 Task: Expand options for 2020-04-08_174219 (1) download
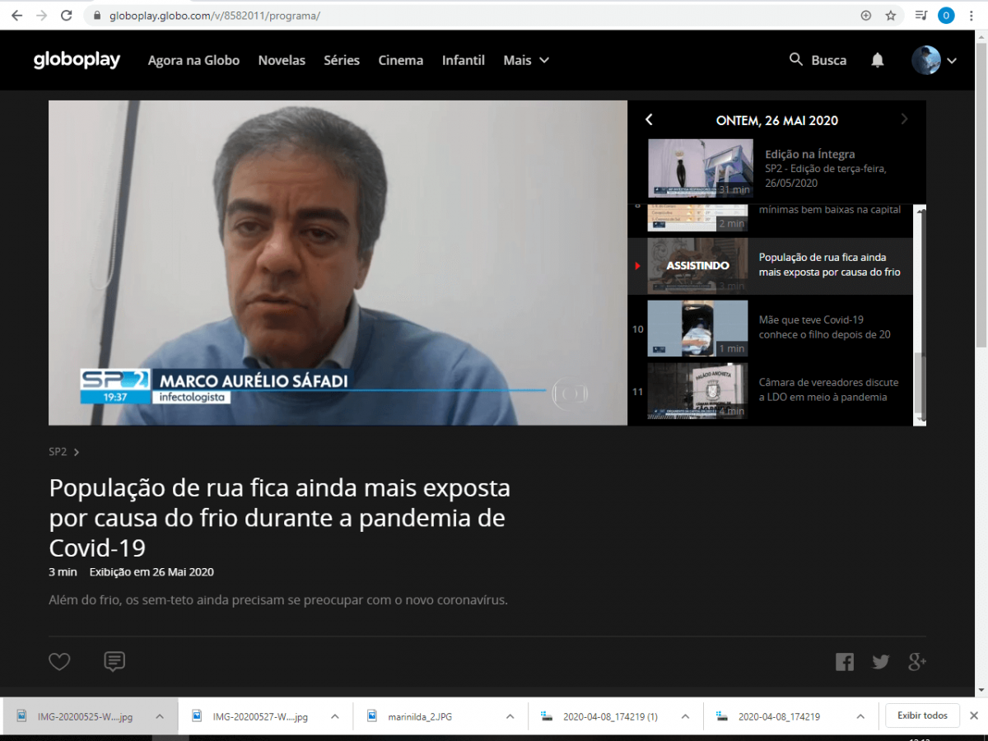pyautogui.click(x=685, y=716)
